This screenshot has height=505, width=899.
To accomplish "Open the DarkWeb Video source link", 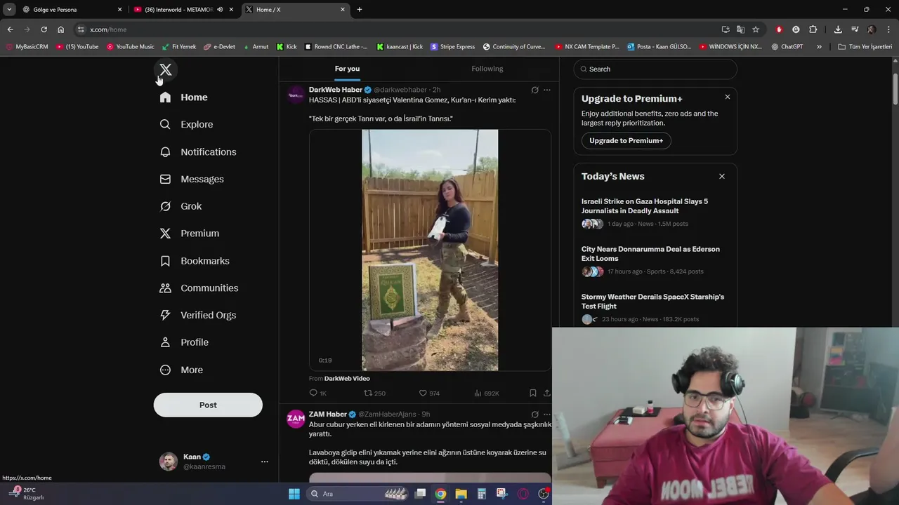I will 347,379.
